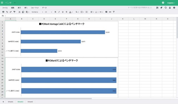178x104 pixels.
Task: Select the PCMark Vantage chart title
Action: pos(62,24)
